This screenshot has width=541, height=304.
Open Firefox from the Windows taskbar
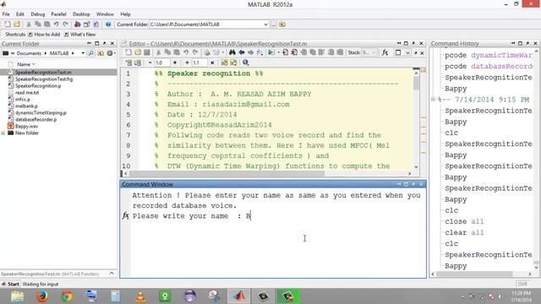point(42,296)
